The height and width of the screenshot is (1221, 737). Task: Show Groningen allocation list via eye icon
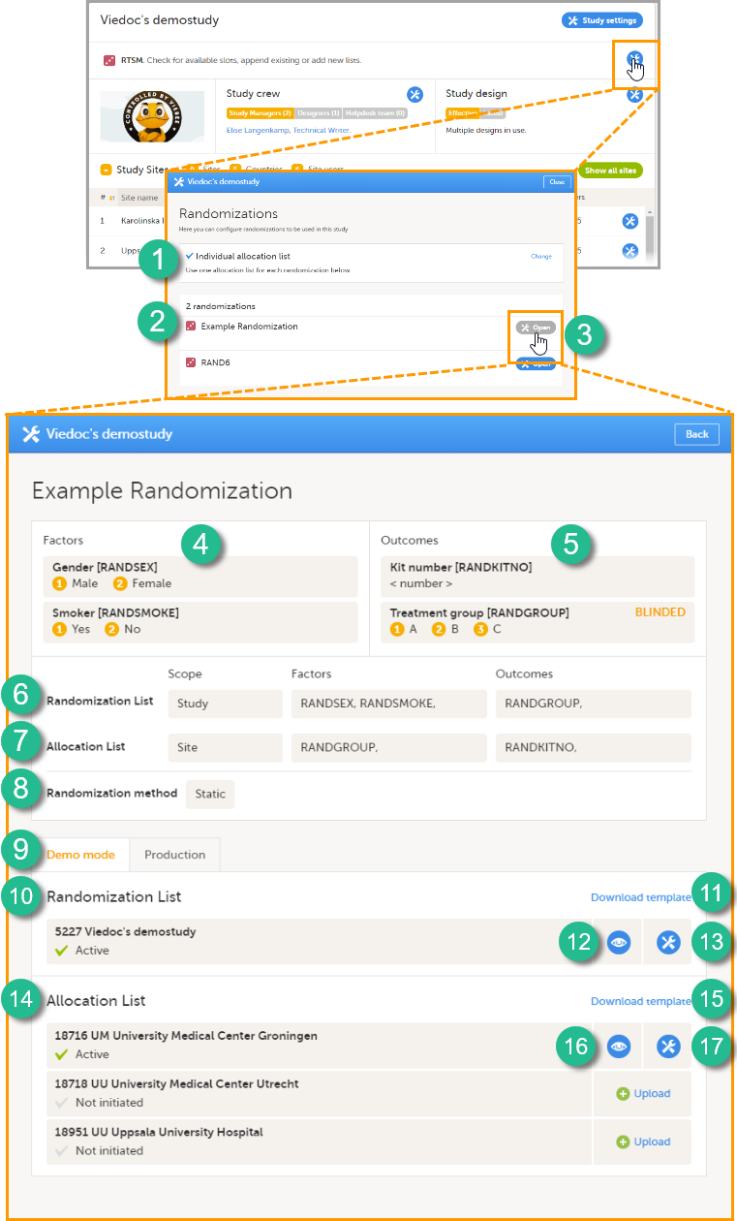point(619,1046)
